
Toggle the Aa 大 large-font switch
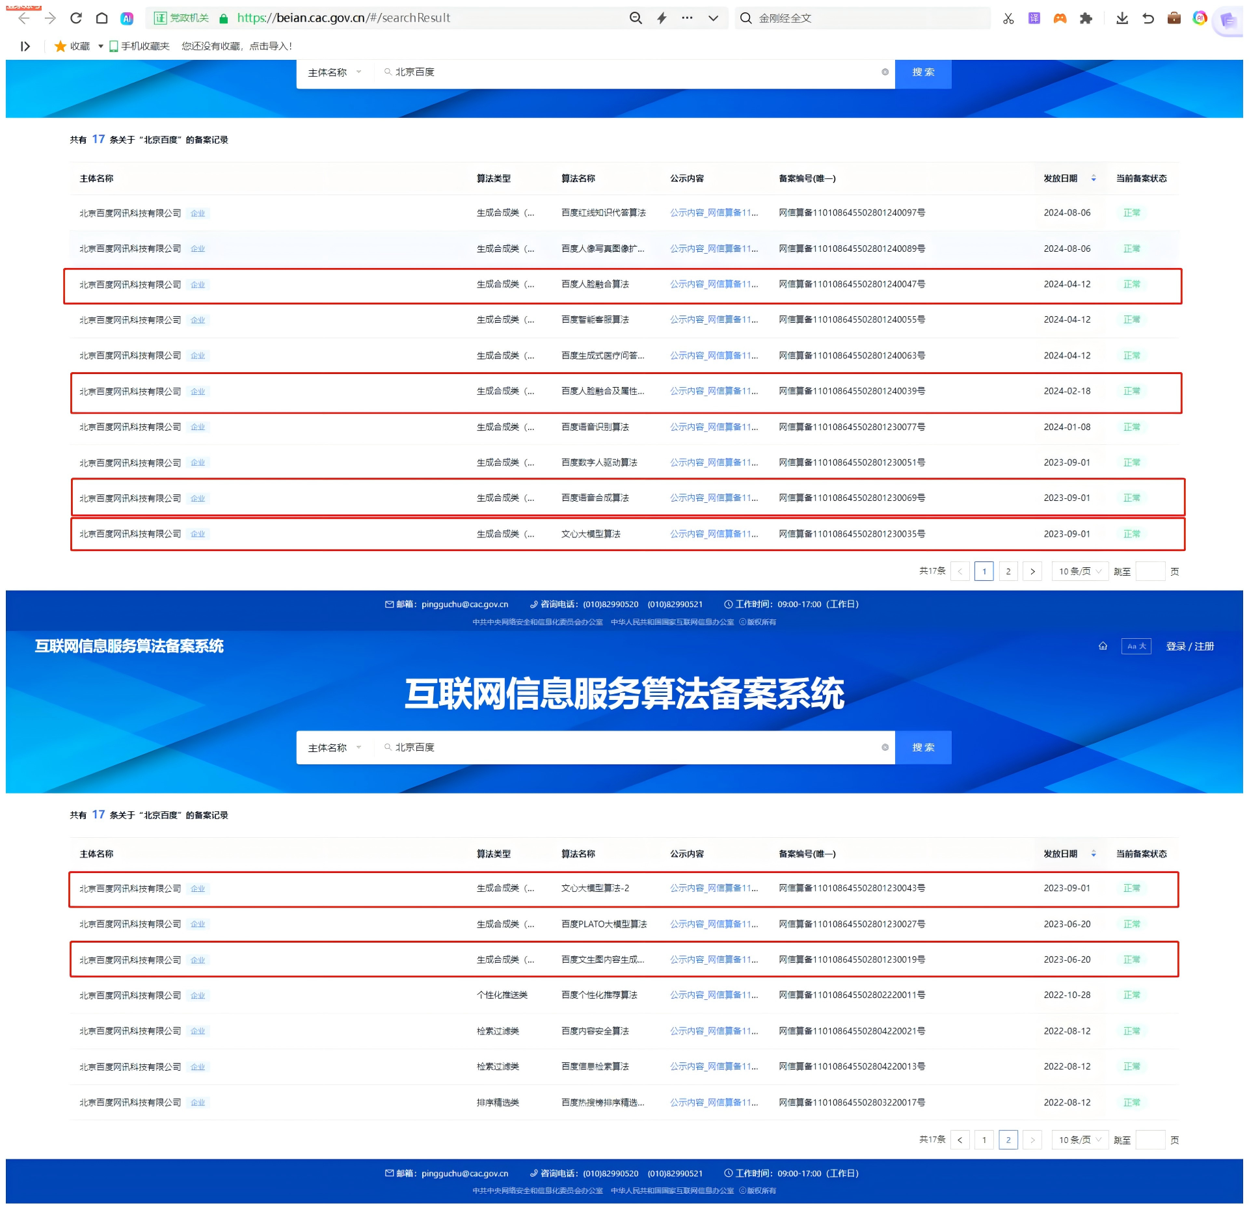(x=1136, y=646)
